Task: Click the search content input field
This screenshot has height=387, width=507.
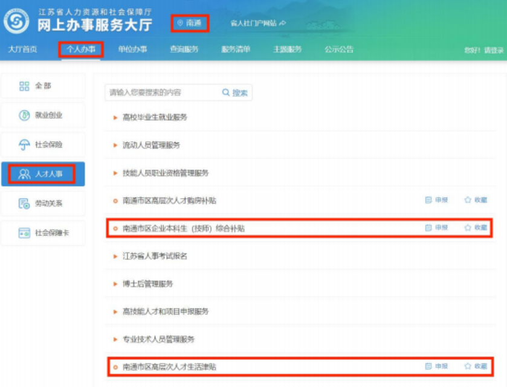Action: (161, 92)
